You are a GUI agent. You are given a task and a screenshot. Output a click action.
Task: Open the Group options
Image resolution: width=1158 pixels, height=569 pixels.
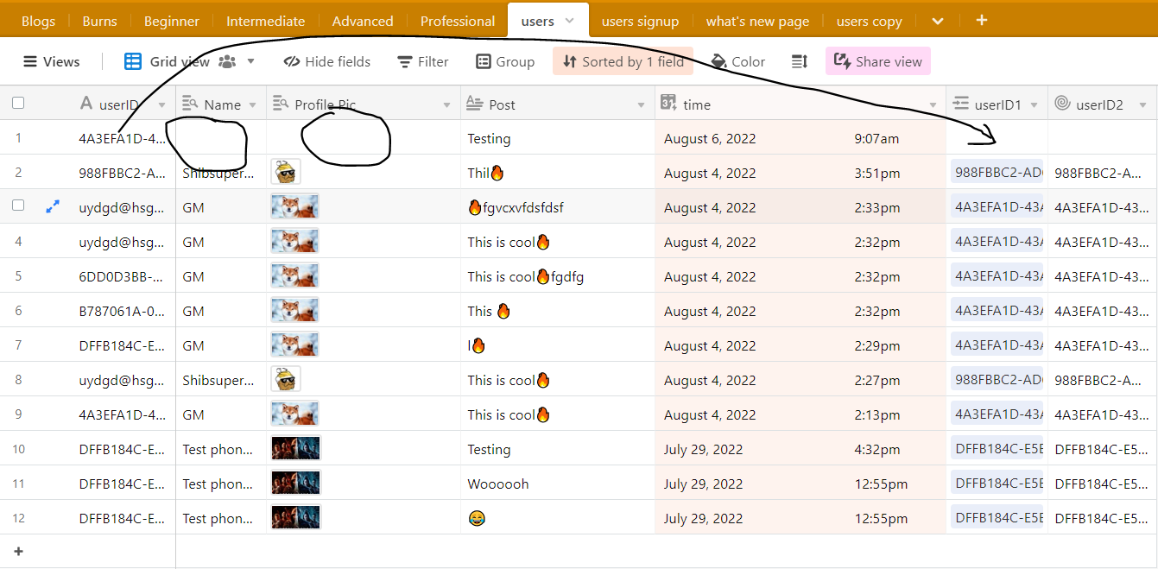click(x=505, y=61)
